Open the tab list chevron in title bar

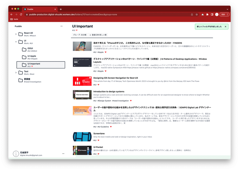coord(227,9)
